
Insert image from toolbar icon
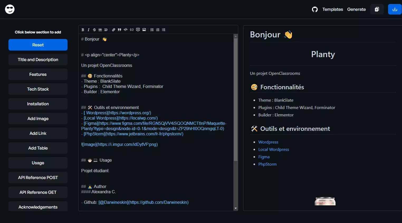click(x=144, y=30)
